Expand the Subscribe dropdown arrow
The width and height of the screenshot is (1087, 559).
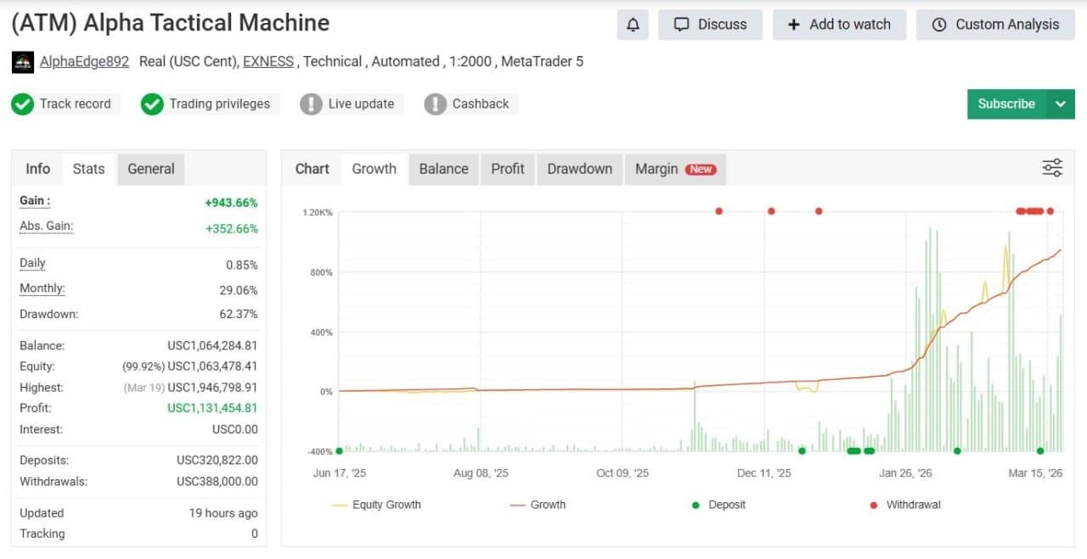pos(1061,104)
